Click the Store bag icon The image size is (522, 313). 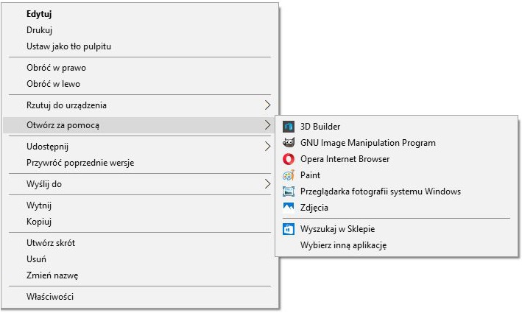[289, 229]
